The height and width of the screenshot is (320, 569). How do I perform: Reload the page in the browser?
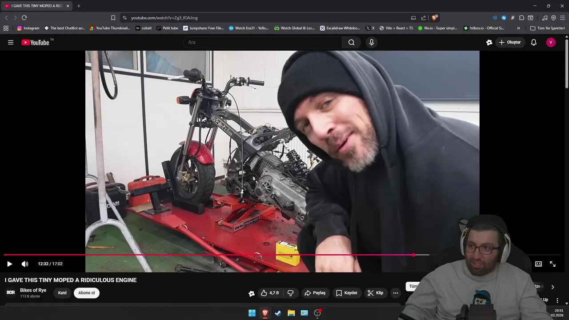tap(24, 18)
